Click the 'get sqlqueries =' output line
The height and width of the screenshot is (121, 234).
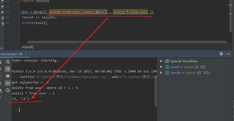pyautogui.click(x=30, y=82)
